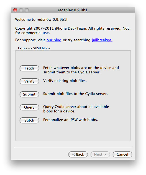The width and height of the screenshot is (146, 175).
Task: Open the Stitch IPSW option
Action: [x=29, y=120]
